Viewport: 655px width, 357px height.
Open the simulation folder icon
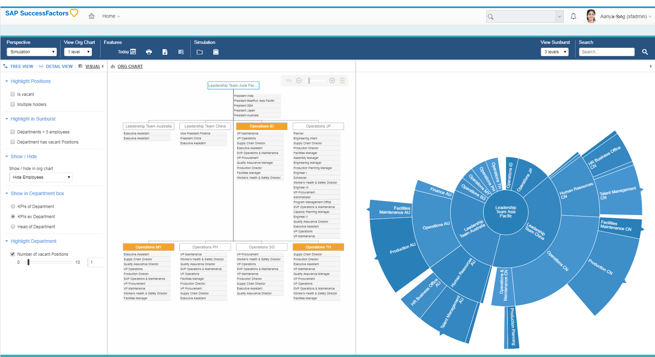tap(199, 52)
